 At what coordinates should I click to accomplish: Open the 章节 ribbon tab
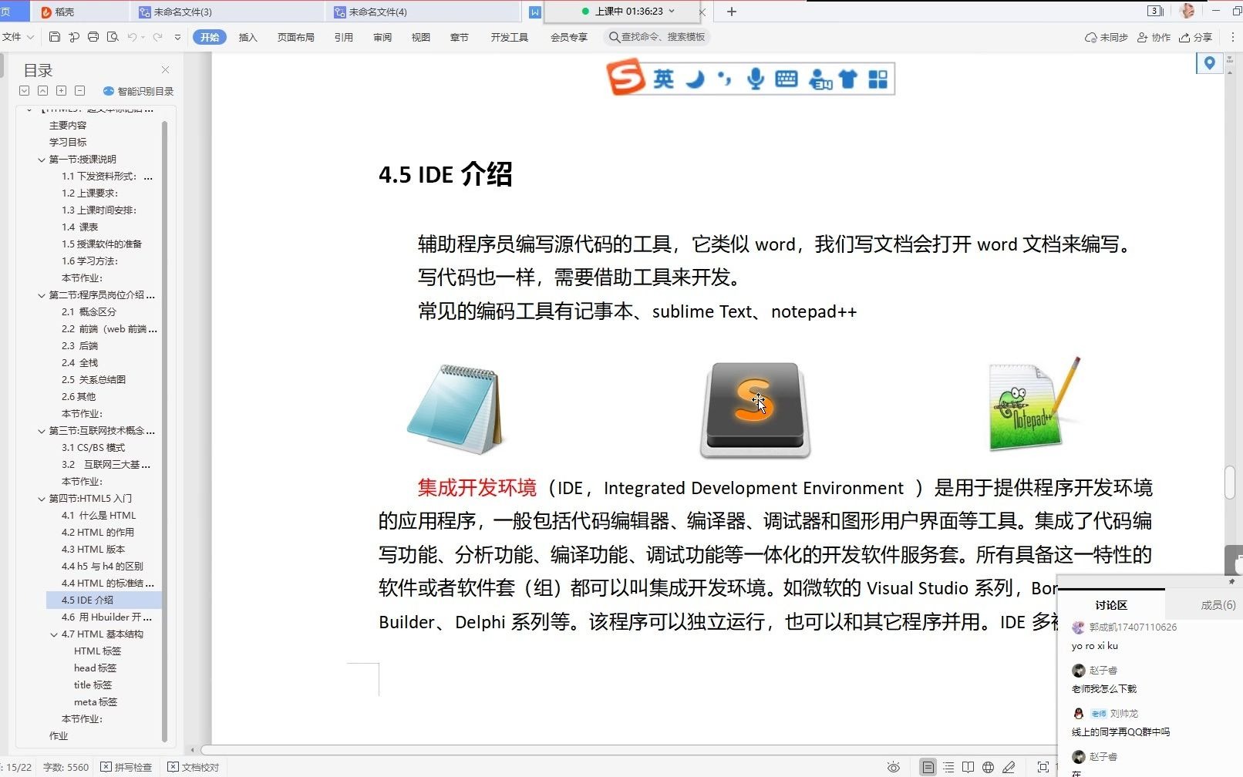coord(460,37)
